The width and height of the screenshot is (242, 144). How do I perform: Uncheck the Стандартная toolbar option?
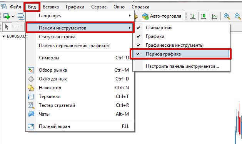(x=181, y=28)
